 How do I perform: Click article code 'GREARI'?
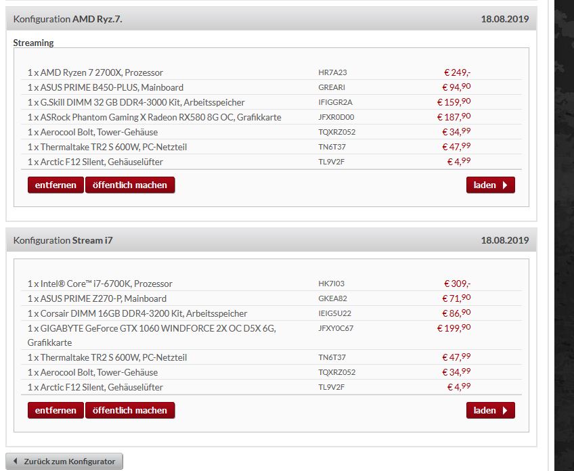(x=332, y=87)
